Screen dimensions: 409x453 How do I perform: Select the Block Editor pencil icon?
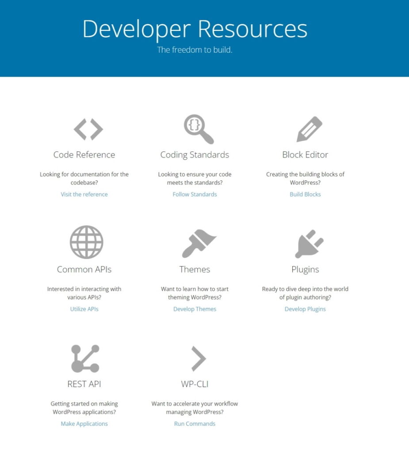(309, 129)
